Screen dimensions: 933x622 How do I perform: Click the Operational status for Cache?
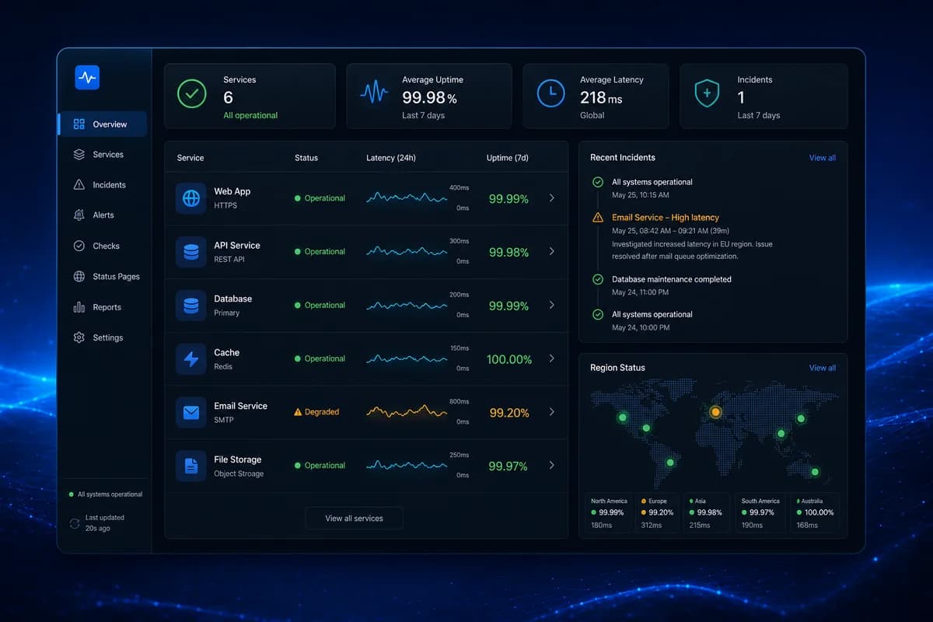320,358
